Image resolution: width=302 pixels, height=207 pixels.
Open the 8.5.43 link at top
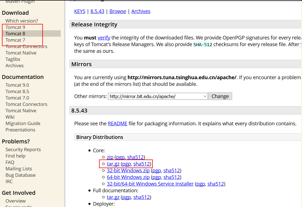click(x=97, y=11)
